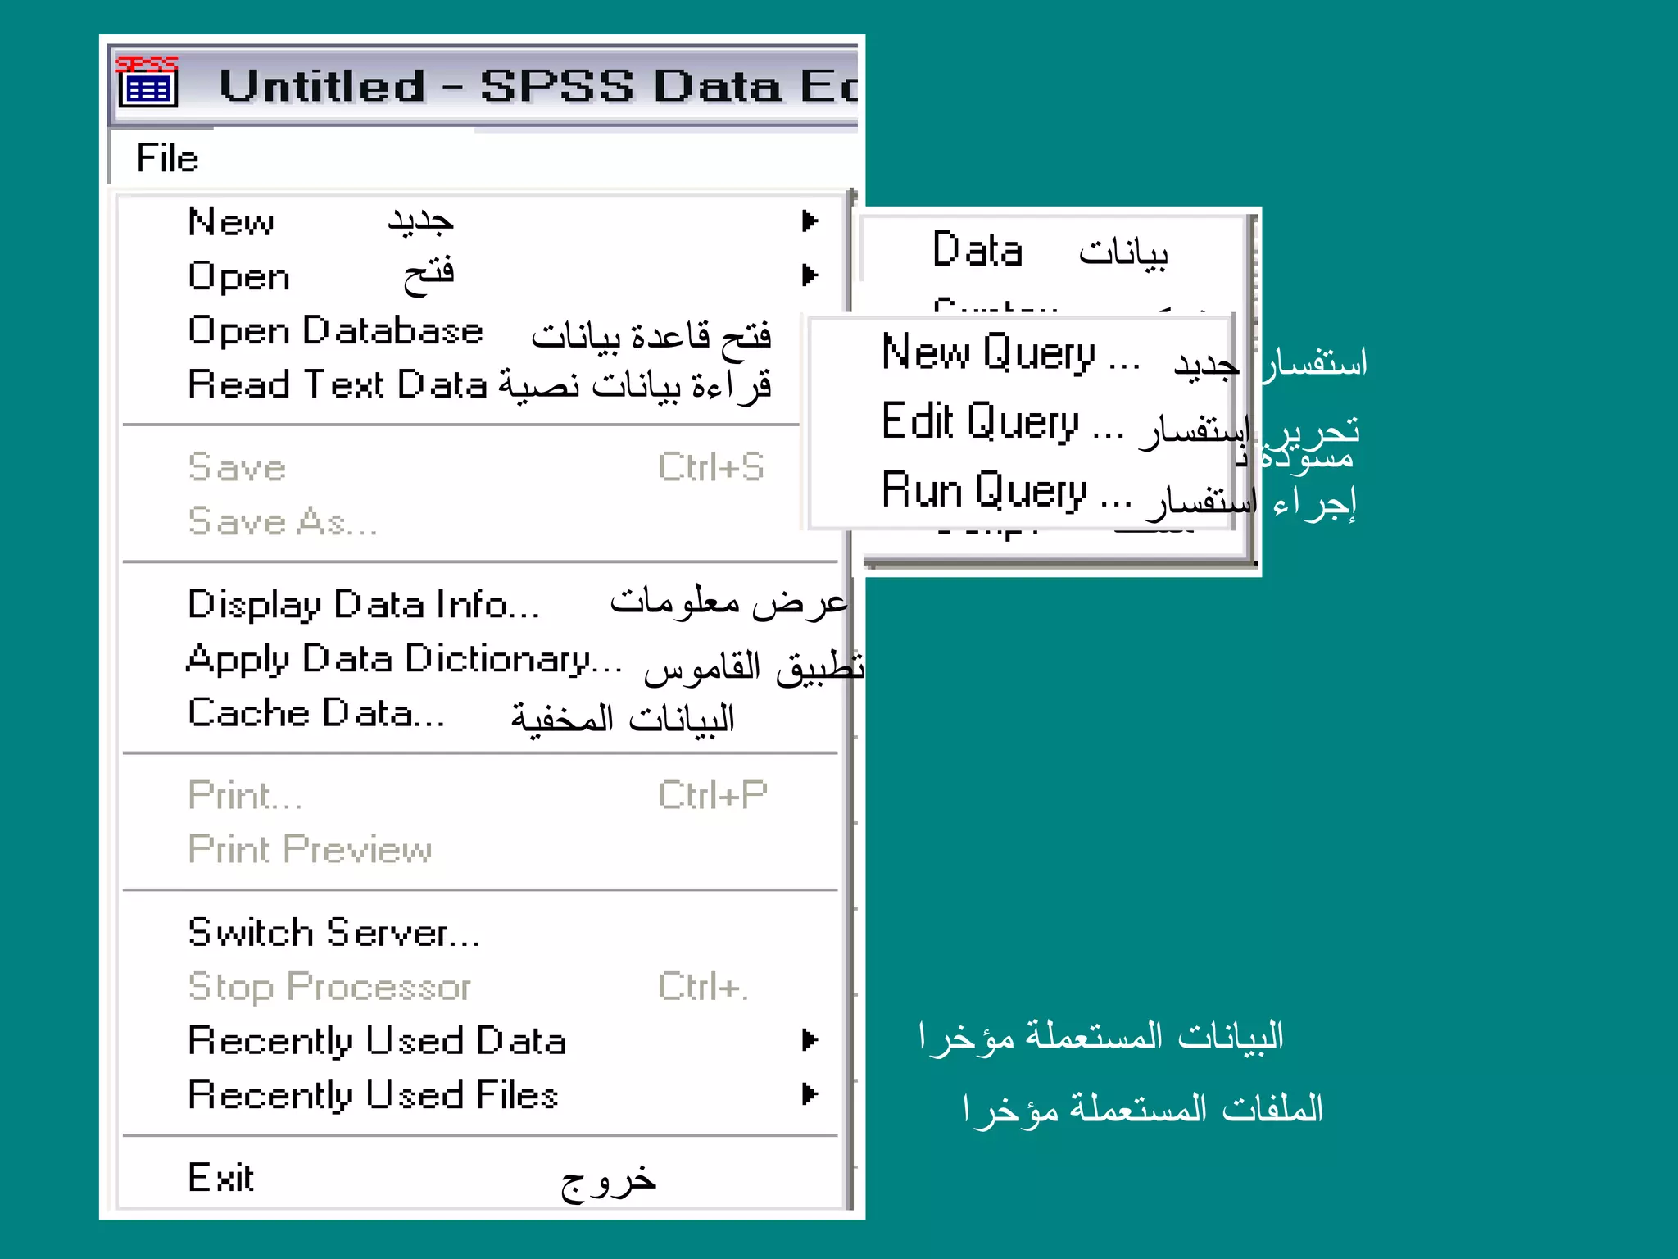
Task: Expand Recently Used Files submenu arrow
Action: (810, 1094)
